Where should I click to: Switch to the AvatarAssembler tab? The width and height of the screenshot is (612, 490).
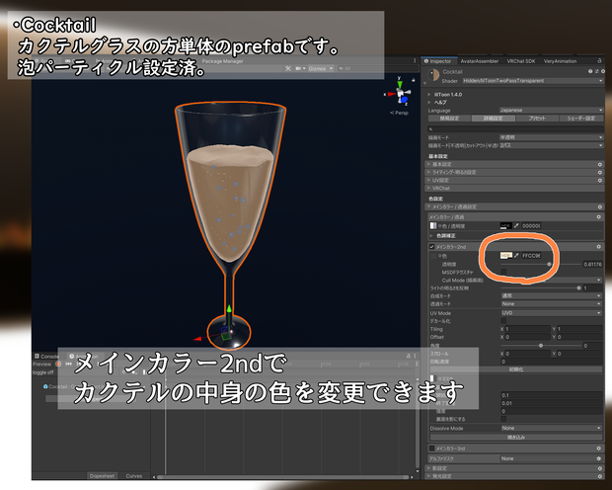480,61
